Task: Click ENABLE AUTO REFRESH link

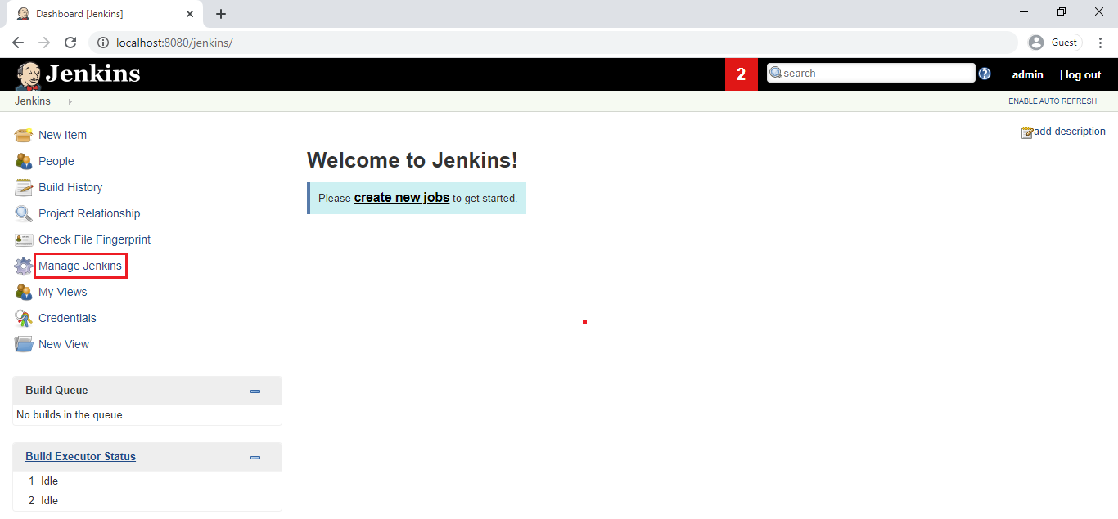Action: [1053, 101]
